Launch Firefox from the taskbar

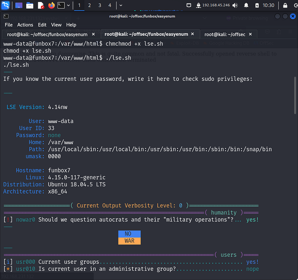(x=51, y=5)
